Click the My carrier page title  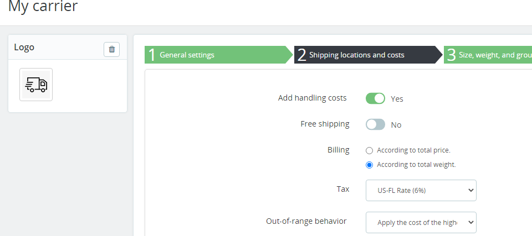[43, 7]
